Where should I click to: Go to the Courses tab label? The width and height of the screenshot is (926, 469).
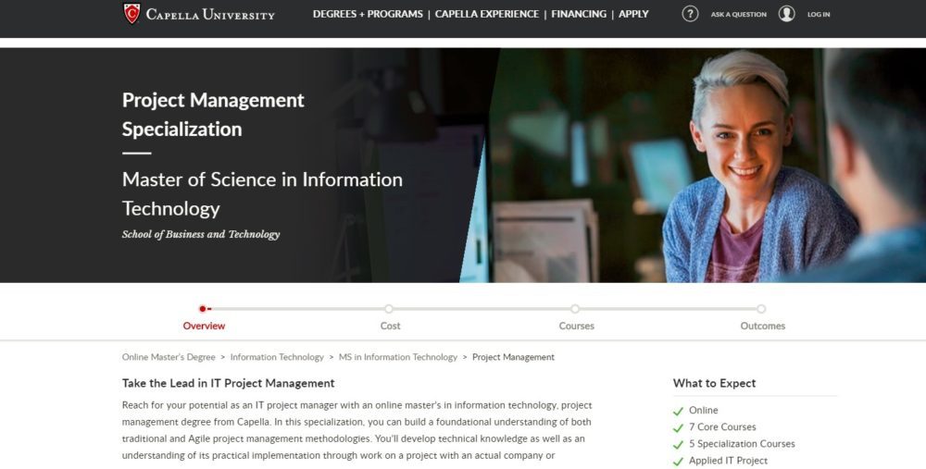[x=576, y=326]
